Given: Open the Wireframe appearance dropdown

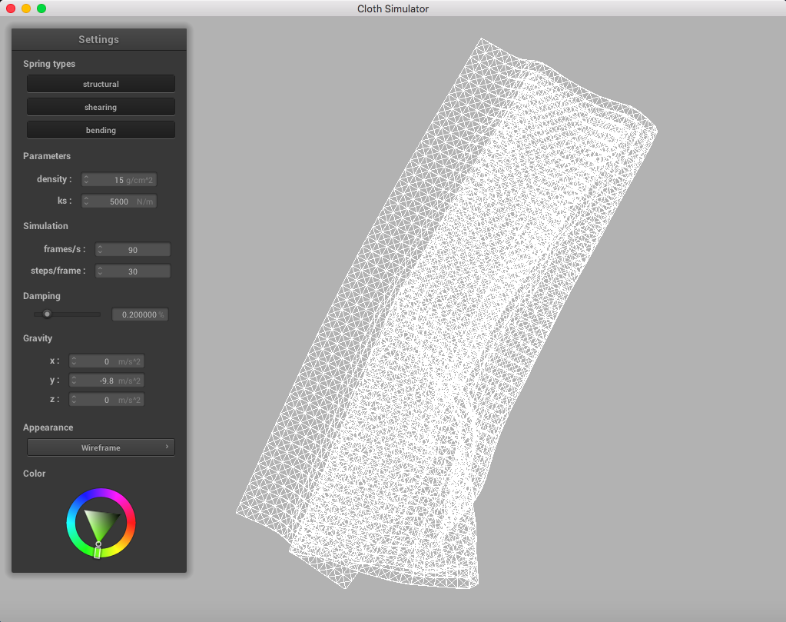Looking at the screenshot, I should pyautogui.click(x=101, y=447).
